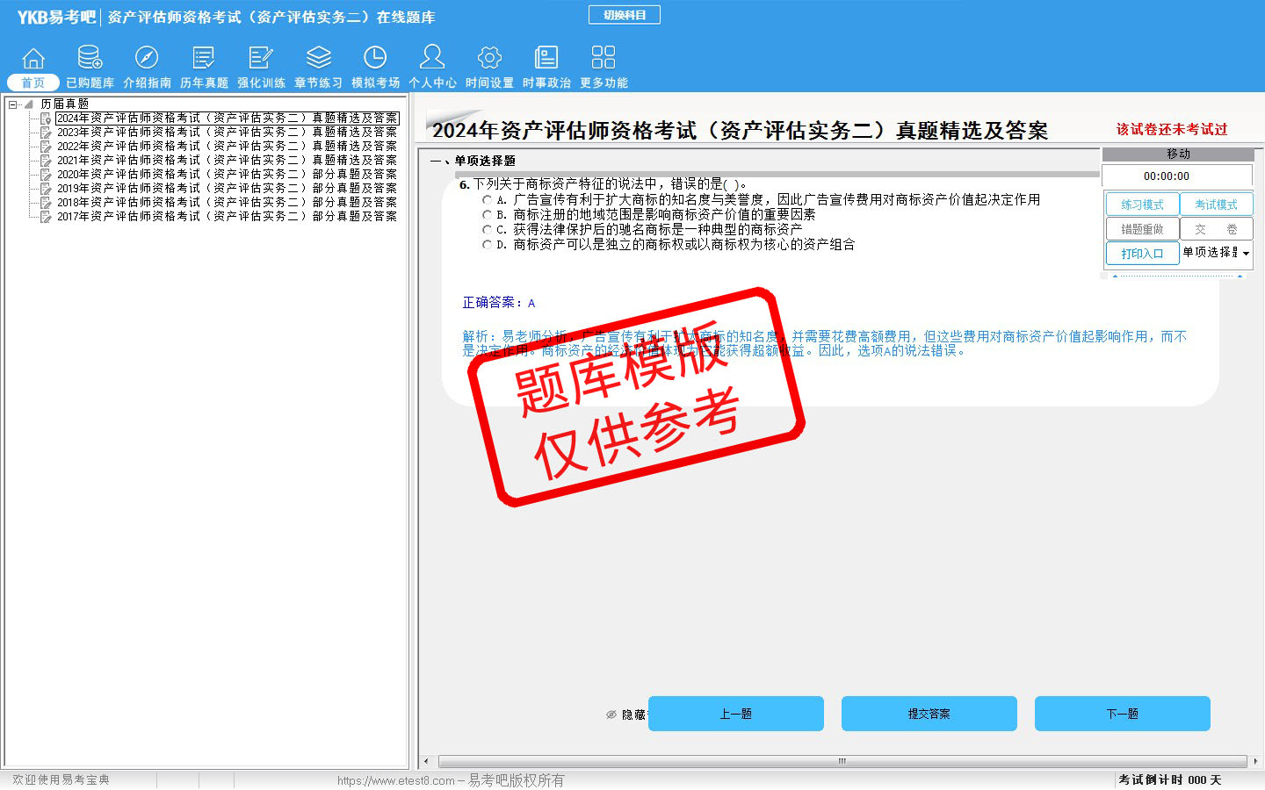The image size is (1265, 790).
Task: Click the 首页 home icon
Action: coord(33,59)
